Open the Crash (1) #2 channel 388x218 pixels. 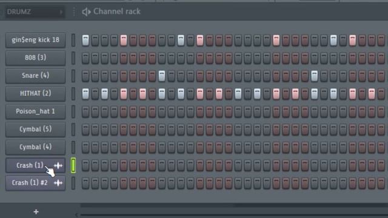pyautogui.click(x=35, y=183)
